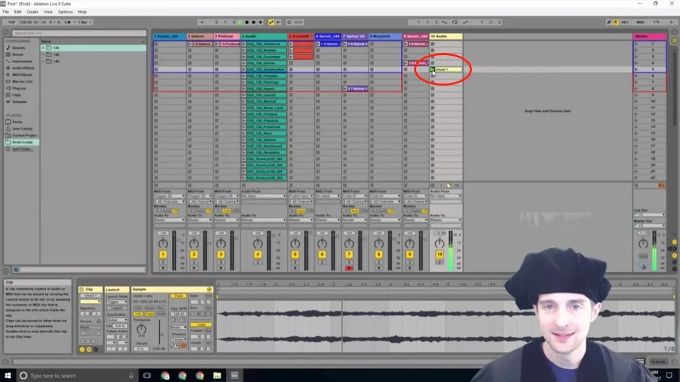Select Samples category in browser
The width and height of the screenshot is (680, 382).
click(x=19, y=101)
